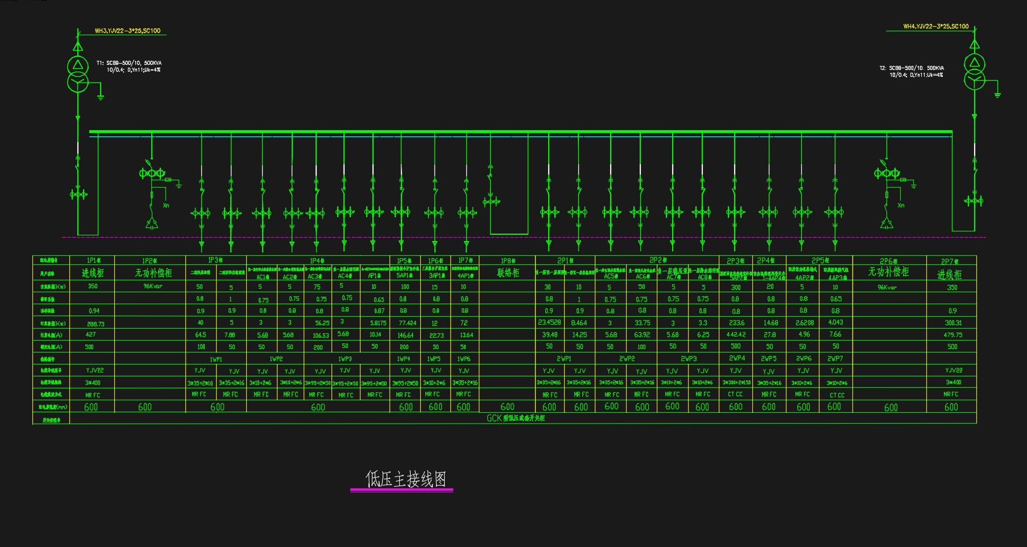Select the 4AP3 circuit name cell
Viewport: 1027px width, 547px height.
point(836,273)
